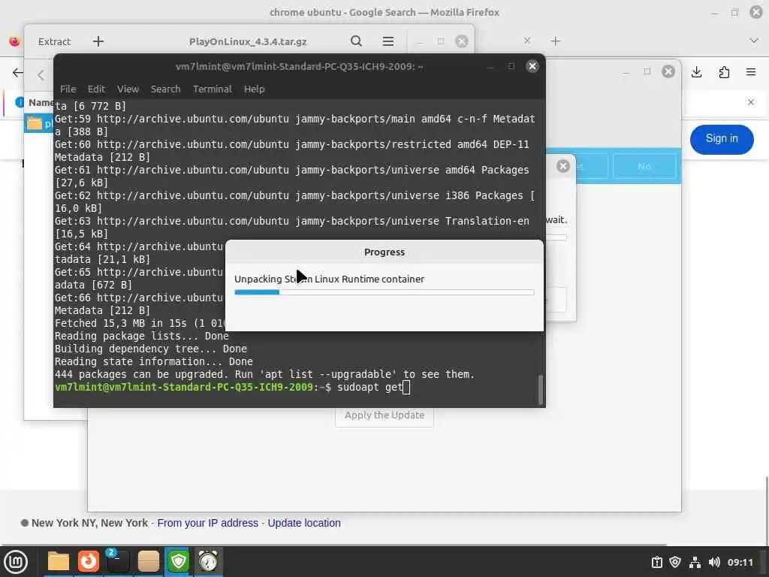Click the notification tray icon
The width and height of the screenshot is (769, 577).
657,562
